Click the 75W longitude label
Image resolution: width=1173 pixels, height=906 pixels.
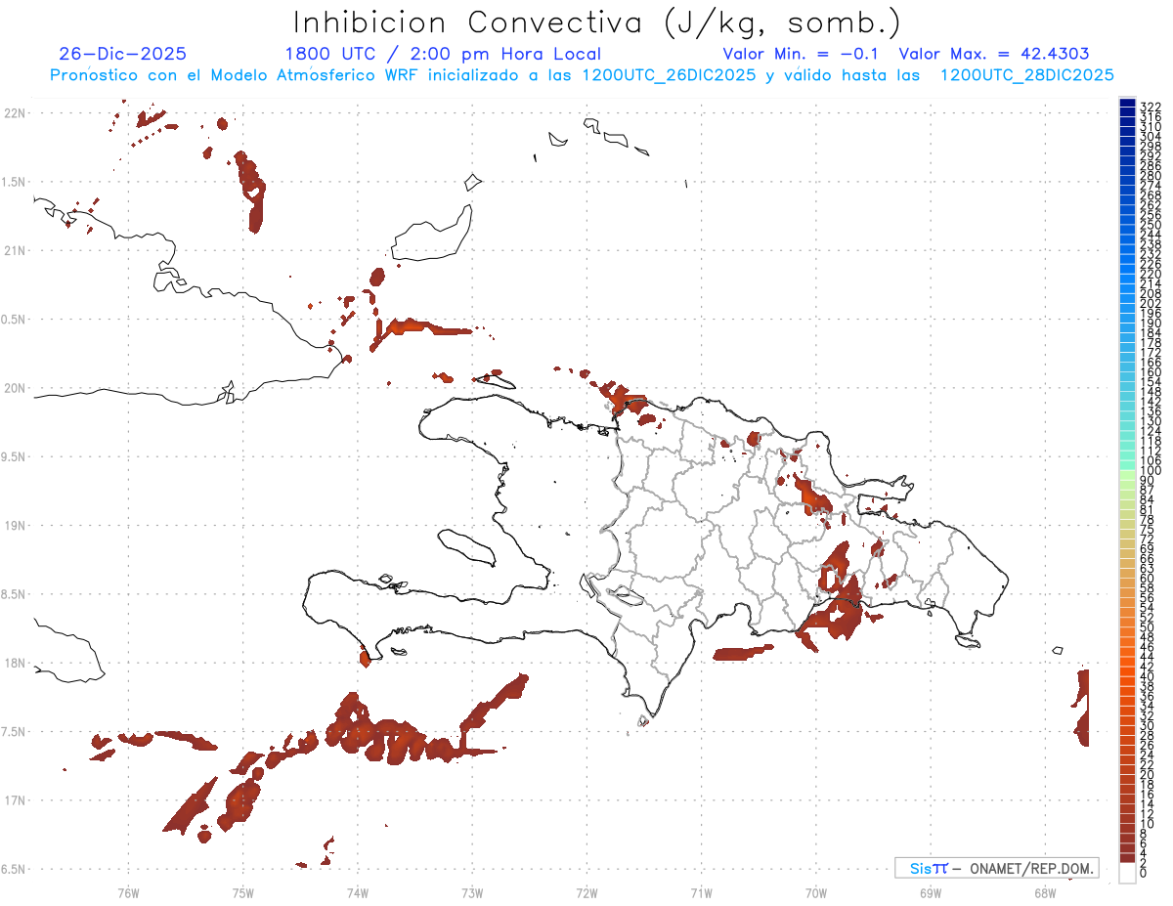tap(242, 892)
